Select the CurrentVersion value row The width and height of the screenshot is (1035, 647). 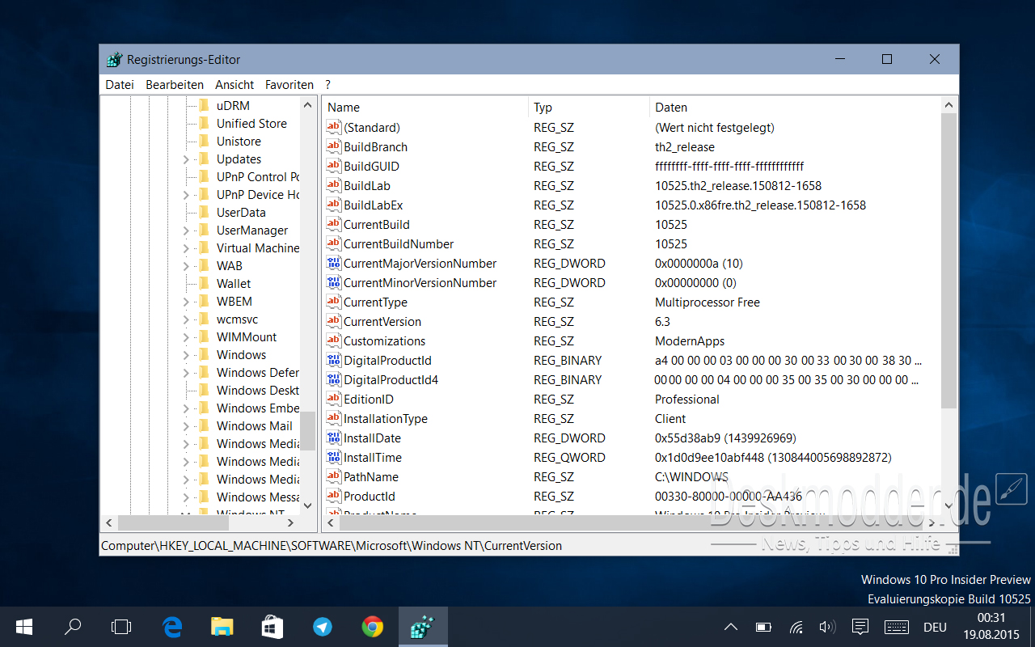pos(633,321)
